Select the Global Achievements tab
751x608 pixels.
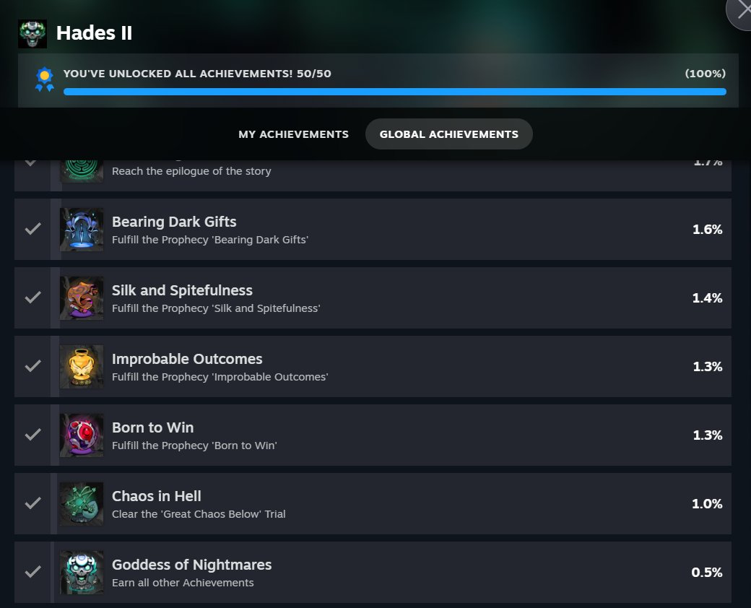[x=448, y=134]
